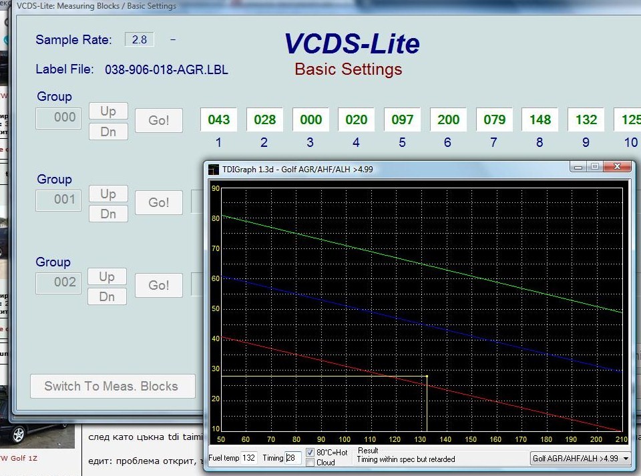Minimize the TDIGraph window
The image size is (641, 476).
pos(578,167)
